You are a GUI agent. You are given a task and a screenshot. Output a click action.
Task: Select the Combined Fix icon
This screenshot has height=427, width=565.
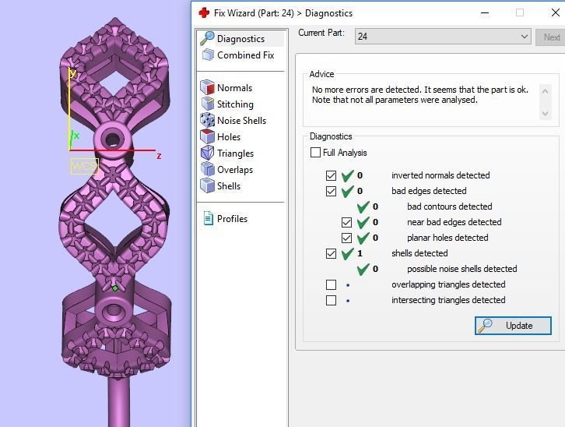[x=208, y=55]
